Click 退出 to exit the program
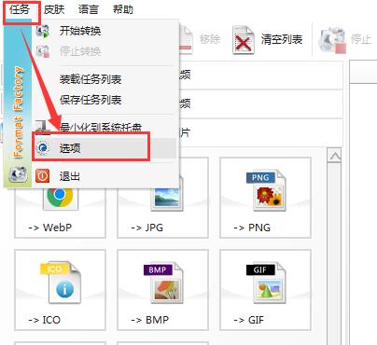The width and height of the screenshot is (377, 345). [70, 176]
